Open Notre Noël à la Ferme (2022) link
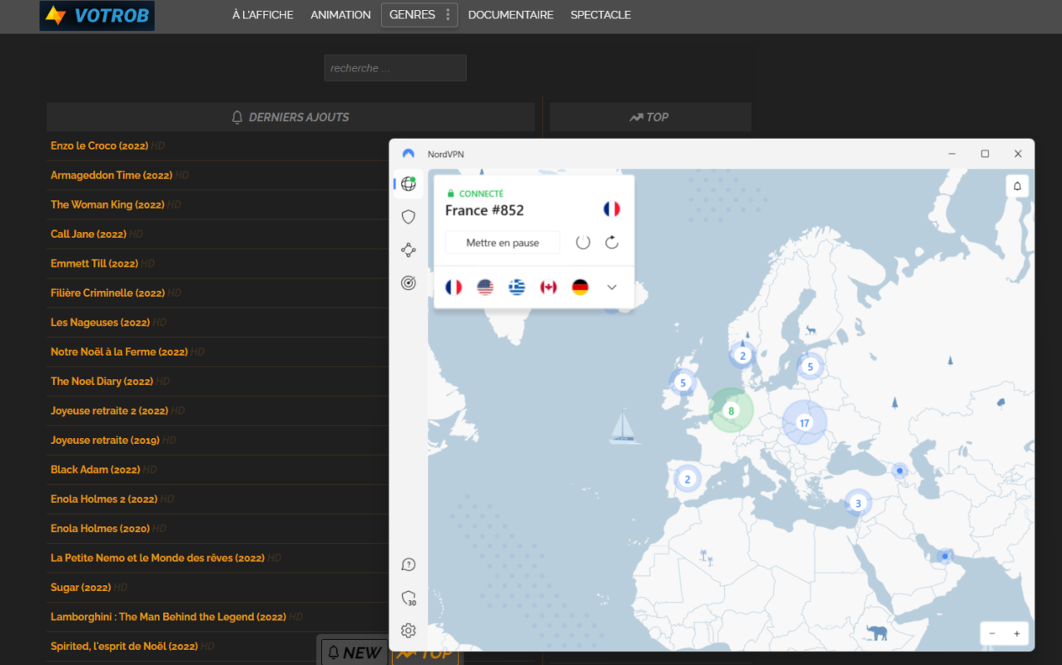The width and height of the screenshot is (1062, 665). pos(119,352)
